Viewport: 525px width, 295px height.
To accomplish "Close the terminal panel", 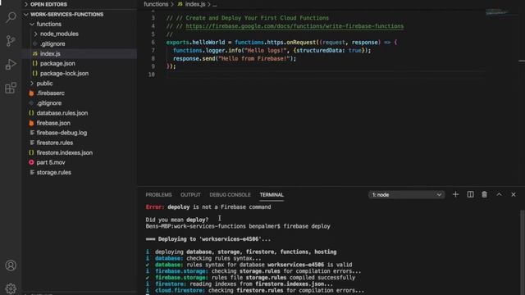I will pos(514,195).
